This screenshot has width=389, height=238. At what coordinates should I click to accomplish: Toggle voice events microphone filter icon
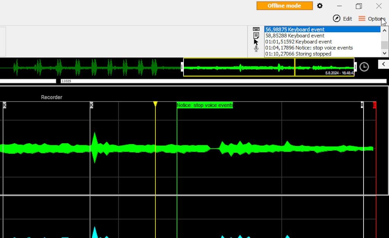256,49
